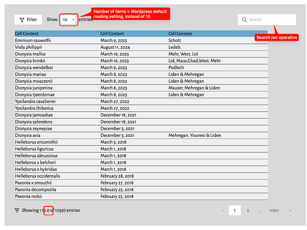Click the magnifier icon in Search box

tap(244, 20)
